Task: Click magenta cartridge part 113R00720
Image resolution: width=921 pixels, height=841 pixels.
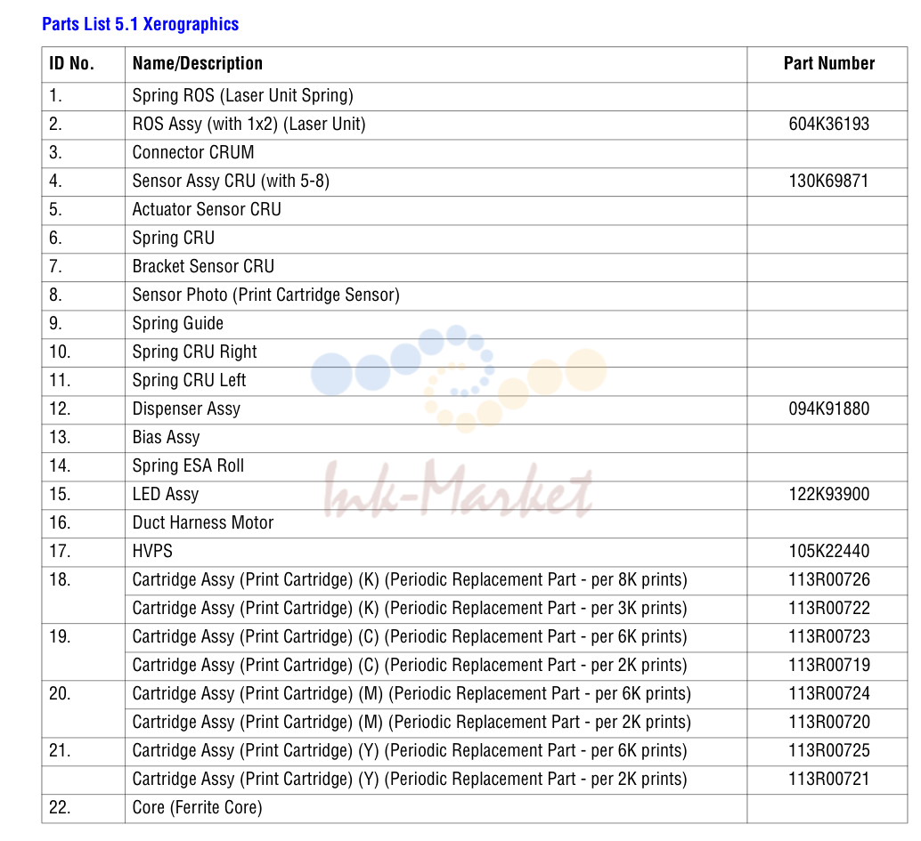Action: point(828,723)
